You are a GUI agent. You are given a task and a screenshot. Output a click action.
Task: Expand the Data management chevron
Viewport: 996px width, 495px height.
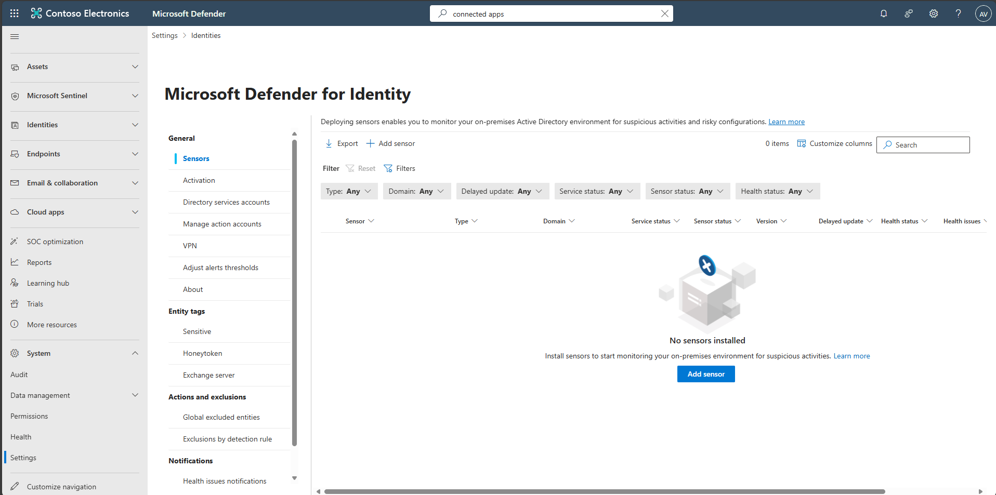pos(135,395)
